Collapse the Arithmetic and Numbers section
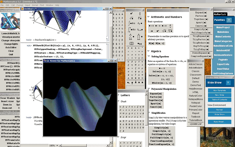Image resolution: width=235 pixels, height=147 pixels. (148, 17)
